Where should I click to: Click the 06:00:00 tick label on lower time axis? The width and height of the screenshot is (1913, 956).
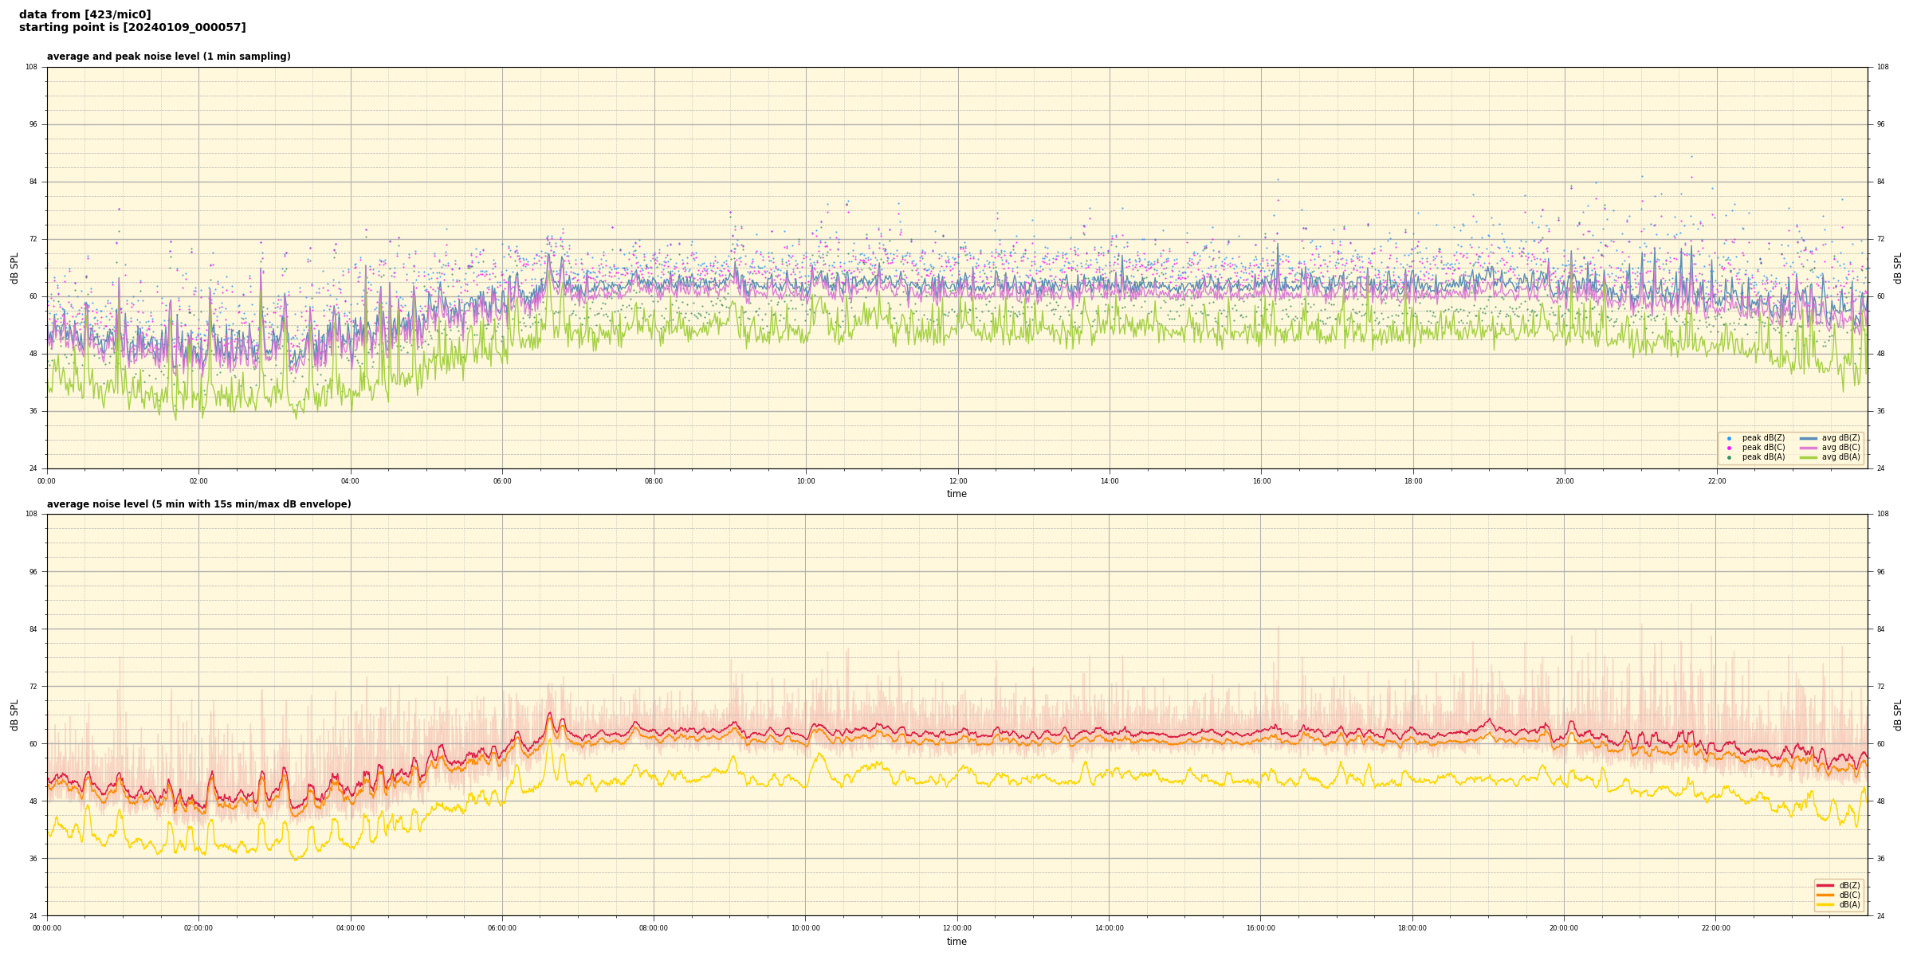click(x=502, y=928)
